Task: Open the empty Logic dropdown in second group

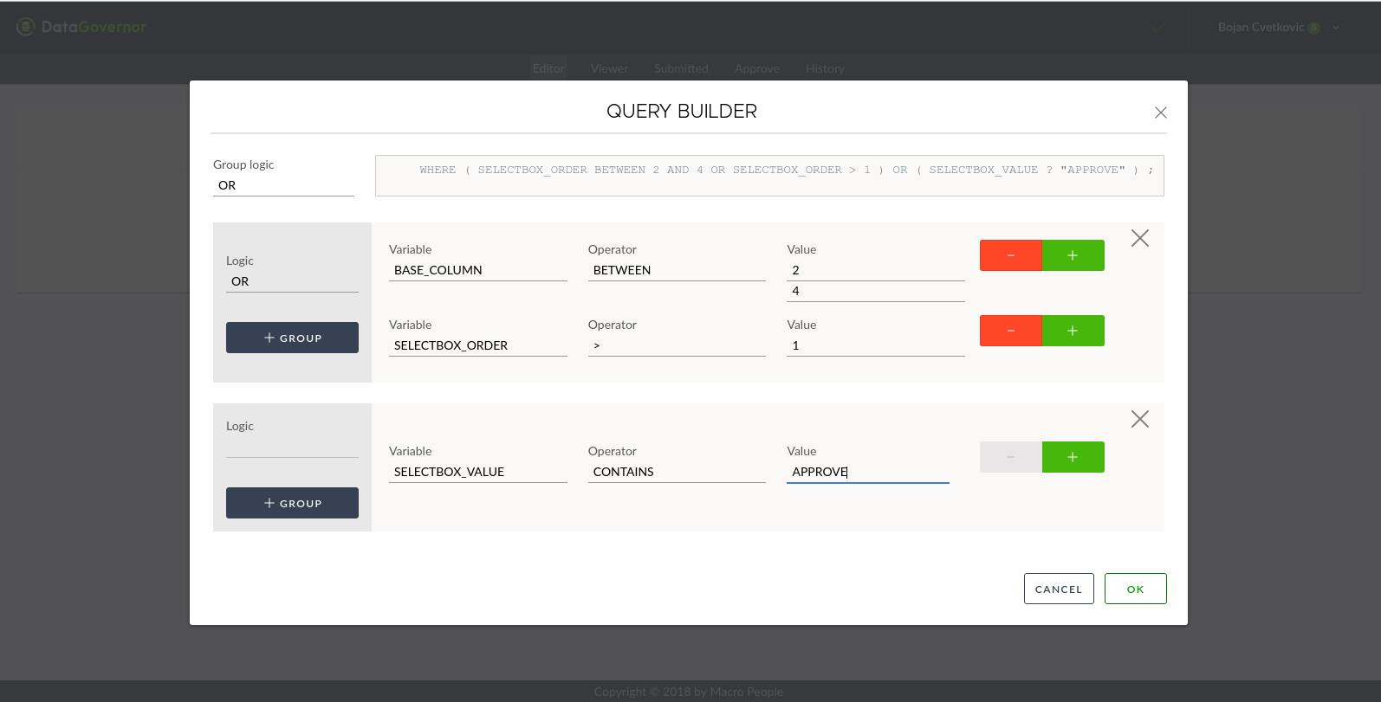Action: [x=292, y=447]
